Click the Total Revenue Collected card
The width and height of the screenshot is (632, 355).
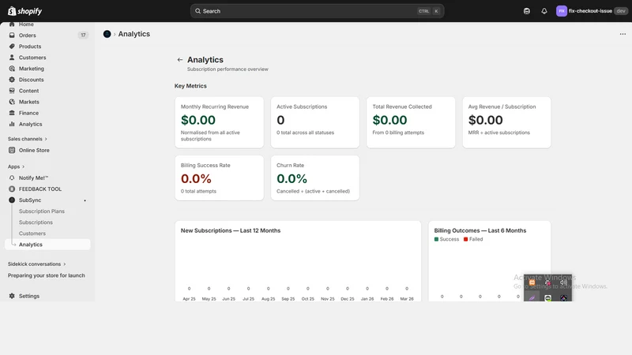411,122
